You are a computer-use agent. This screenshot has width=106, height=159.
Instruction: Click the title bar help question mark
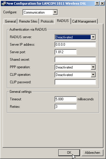point(97,3)
